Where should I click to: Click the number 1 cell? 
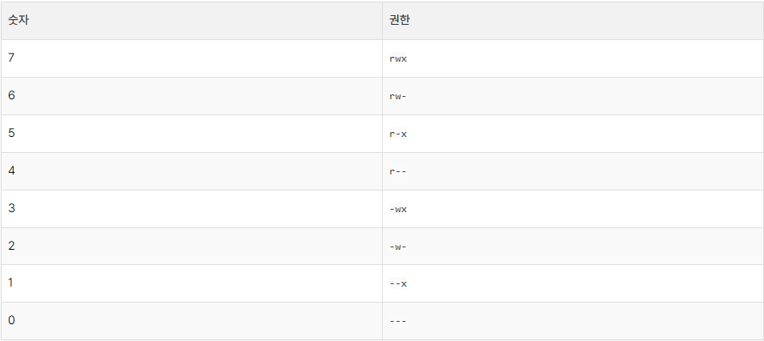coord(191,283)
